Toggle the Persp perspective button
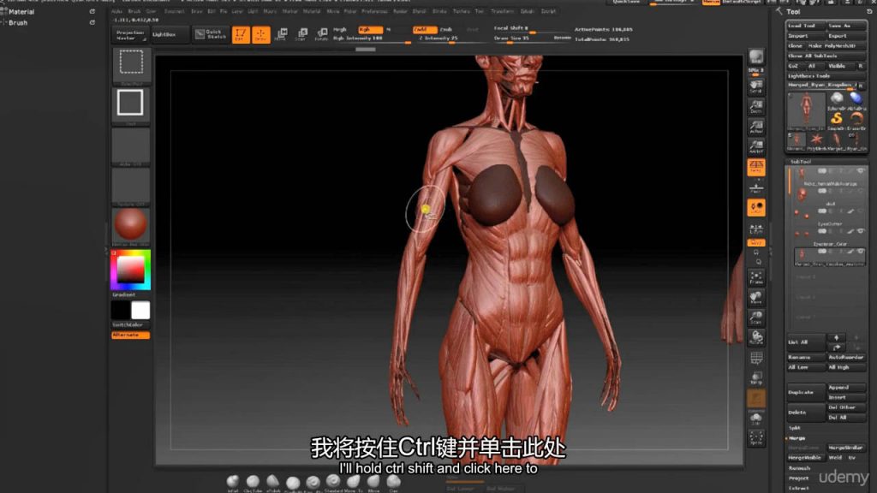This screenshot has height=493, width=877. (756, 167)
